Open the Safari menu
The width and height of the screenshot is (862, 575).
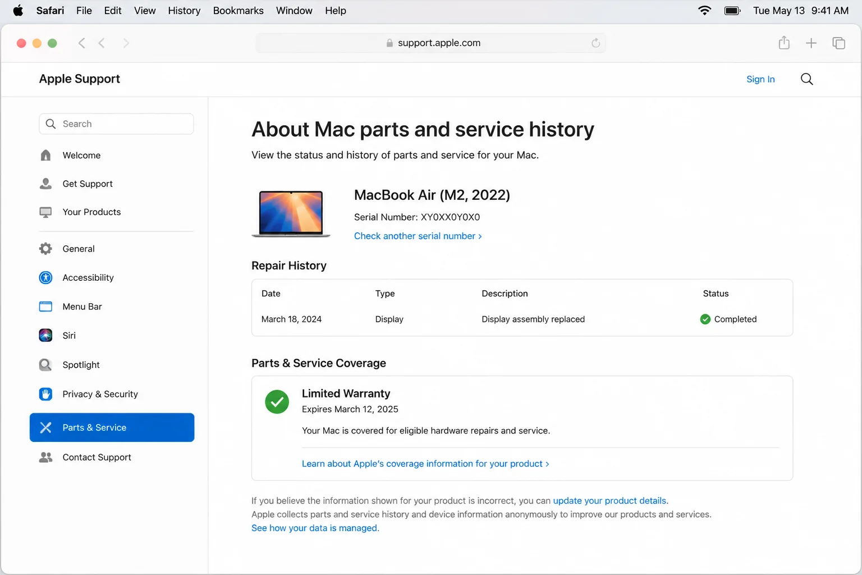[50, 11]
